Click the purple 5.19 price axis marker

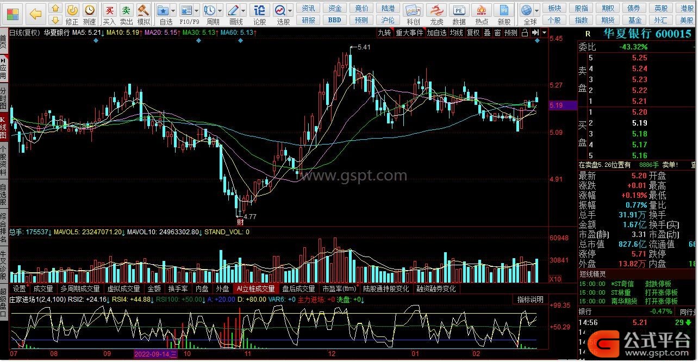pos(563,105)
